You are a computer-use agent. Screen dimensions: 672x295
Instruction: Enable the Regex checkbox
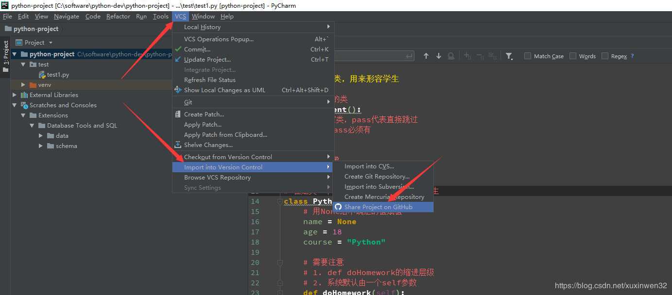coord(605,56)
